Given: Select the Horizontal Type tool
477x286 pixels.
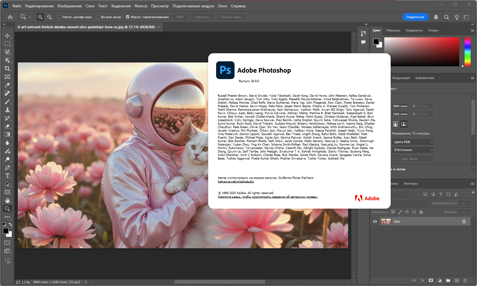Looking at the screenshot, I should tap(7, 176).
